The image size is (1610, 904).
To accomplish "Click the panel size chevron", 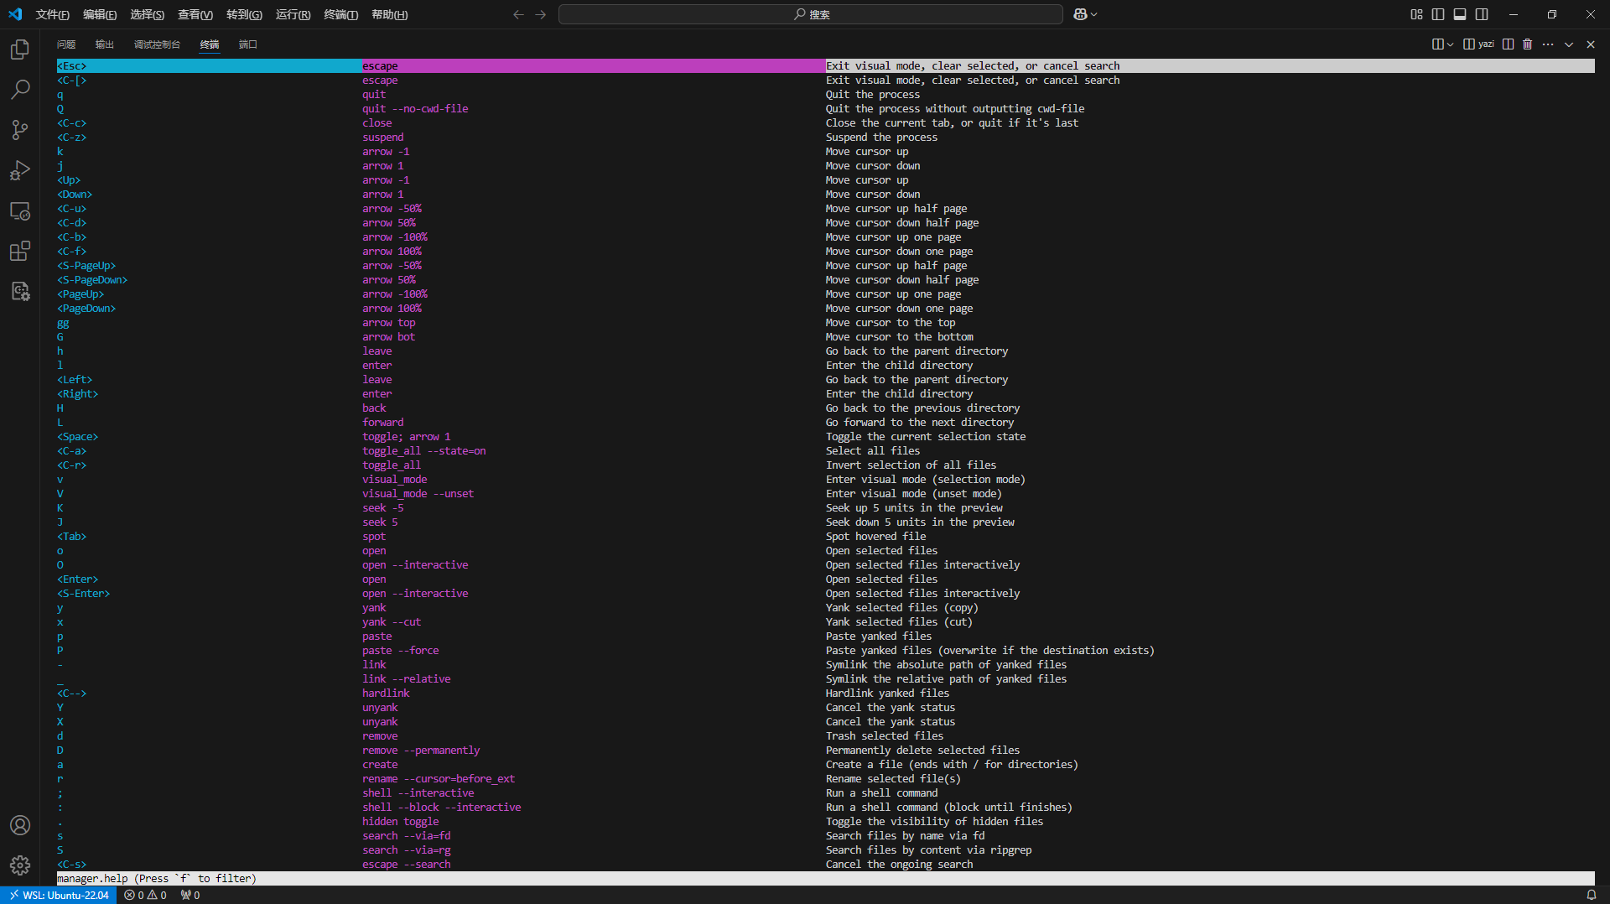I will [1569, 44].
